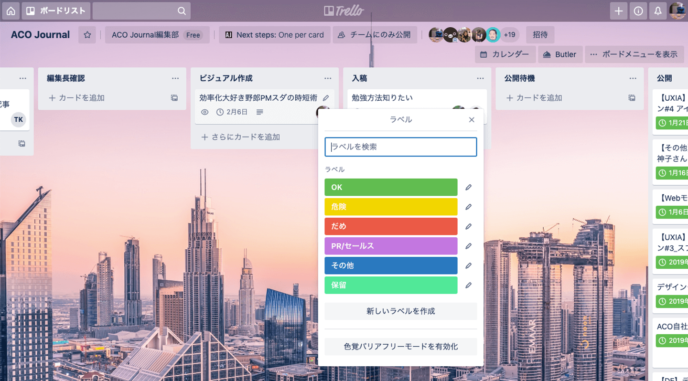Select the purple PR/セールス label

pyautogui.click(x=391, y=246)
